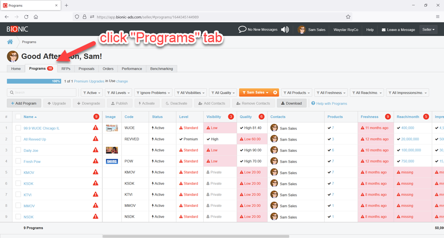444x238 pixels.
Task: Open the All Visibilities filter dropdown
Action: click(x=191, y=93)
